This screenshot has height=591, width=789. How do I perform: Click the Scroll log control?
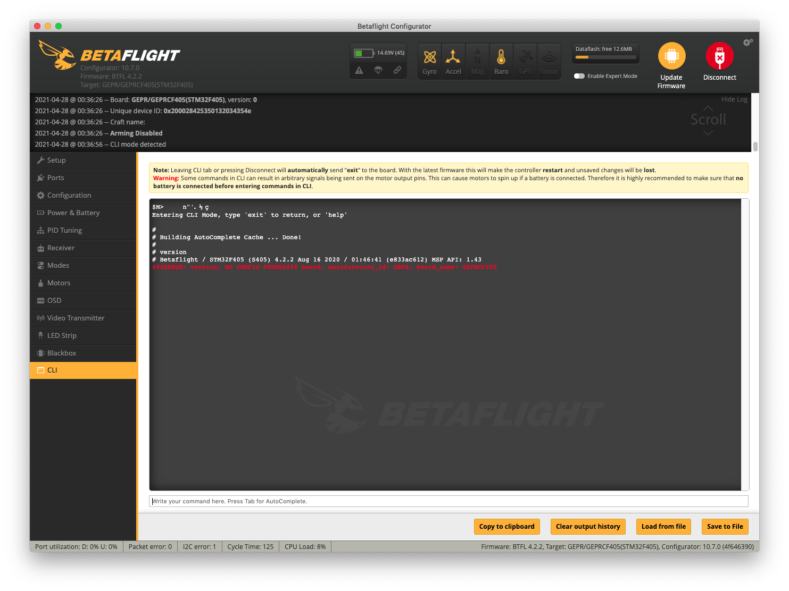(708, 120)
